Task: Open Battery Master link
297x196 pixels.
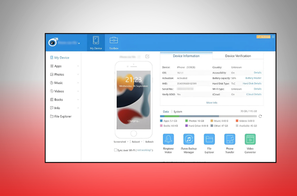Action: (253, 78)
